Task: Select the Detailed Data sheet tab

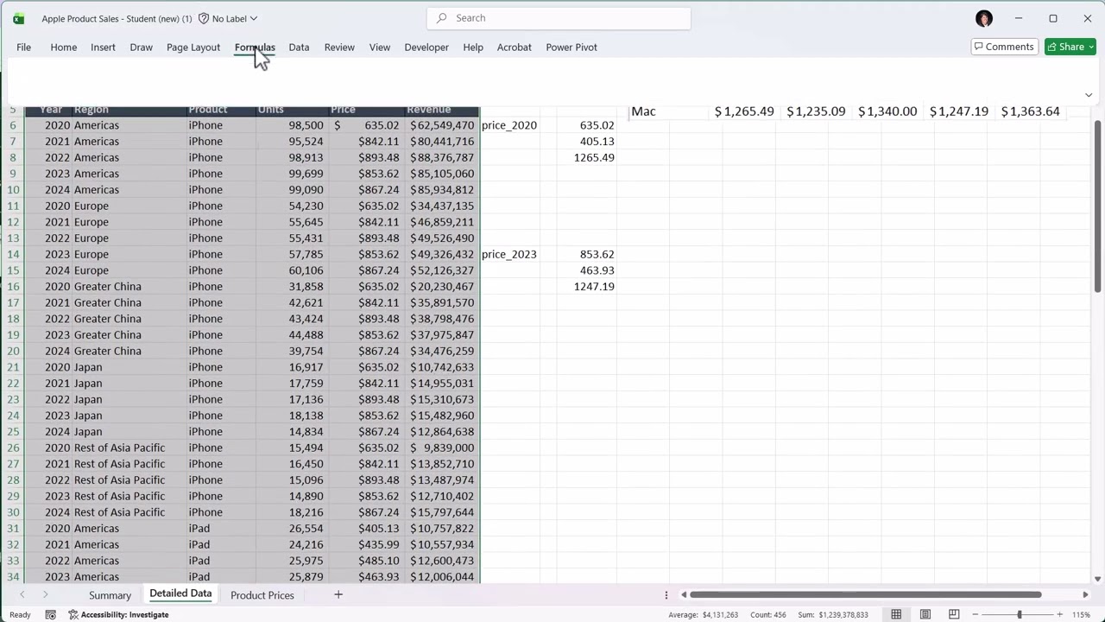Action: (180, 593)
